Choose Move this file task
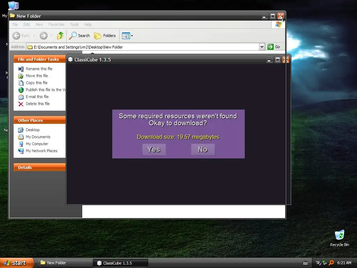The height and width of the screenshot is (268, 357). [x=37, y=76]
